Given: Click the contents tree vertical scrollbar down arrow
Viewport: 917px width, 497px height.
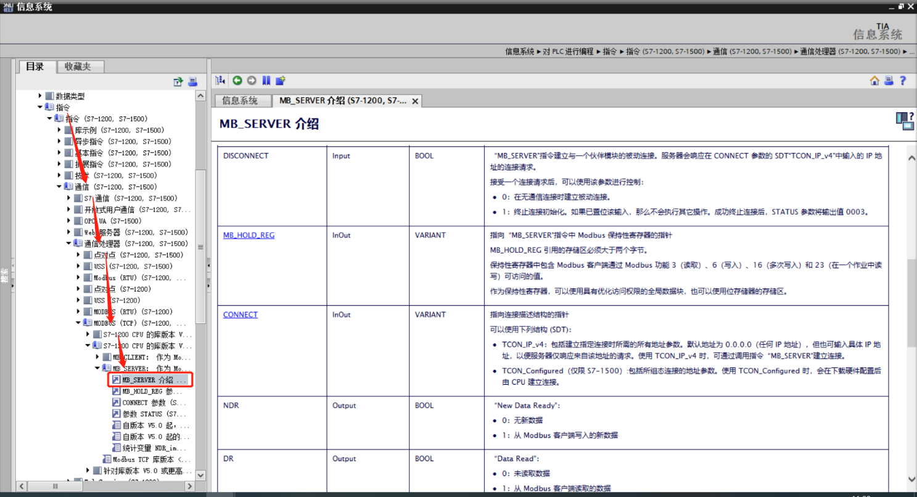Looking at the screenshot, I should point(200,475).
